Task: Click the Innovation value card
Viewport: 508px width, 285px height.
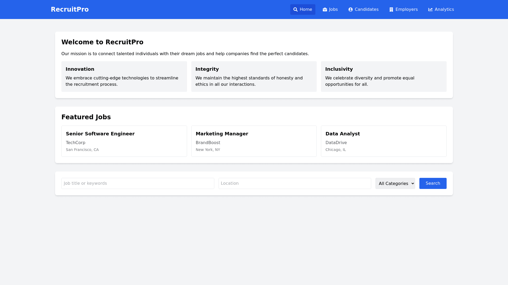Action: coord(124,77)
